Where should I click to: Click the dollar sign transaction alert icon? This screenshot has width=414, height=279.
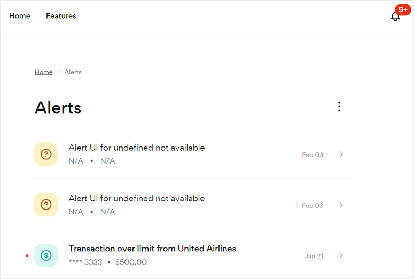46,255
